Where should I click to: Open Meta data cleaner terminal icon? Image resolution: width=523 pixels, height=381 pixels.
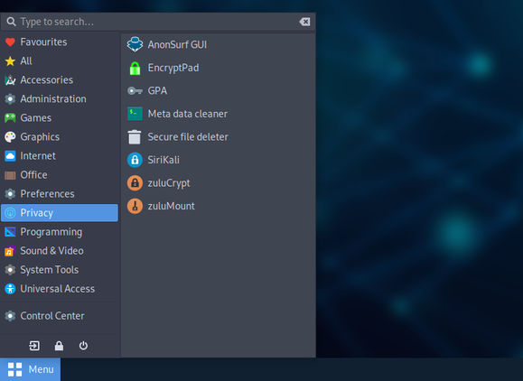pos(135,114)
